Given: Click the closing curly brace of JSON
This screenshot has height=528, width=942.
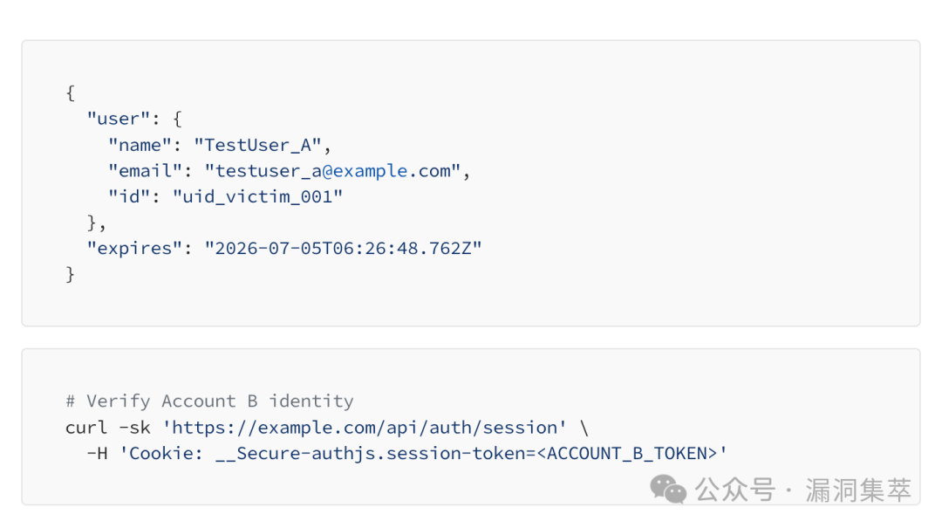Looking at the screenshot, I should click(71, 274).
